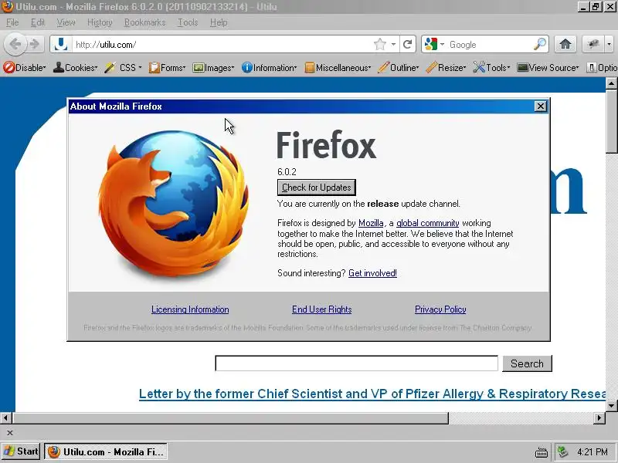The image size is (618, 463).
Task: Click the Windows Start button
Action: [21, 451]
